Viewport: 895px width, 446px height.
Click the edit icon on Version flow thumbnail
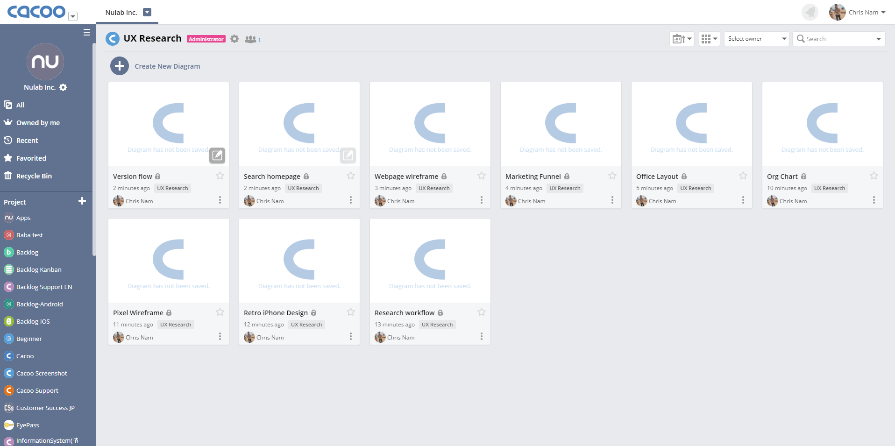click(217, 156)
